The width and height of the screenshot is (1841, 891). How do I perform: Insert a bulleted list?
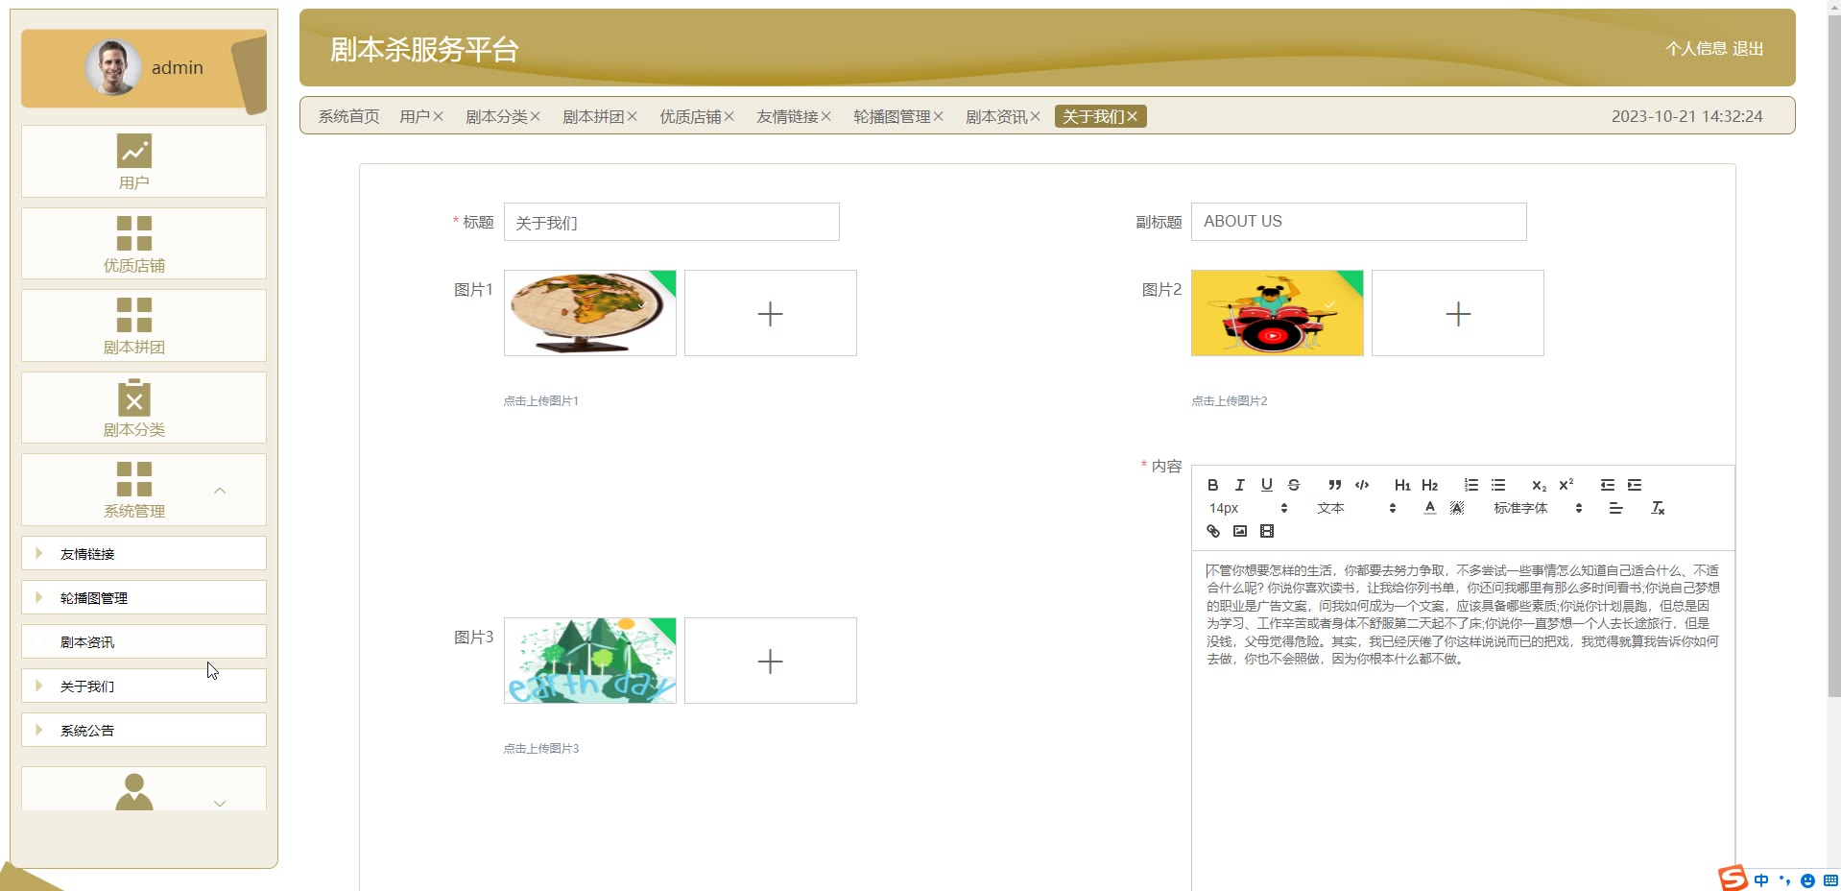1497,485
